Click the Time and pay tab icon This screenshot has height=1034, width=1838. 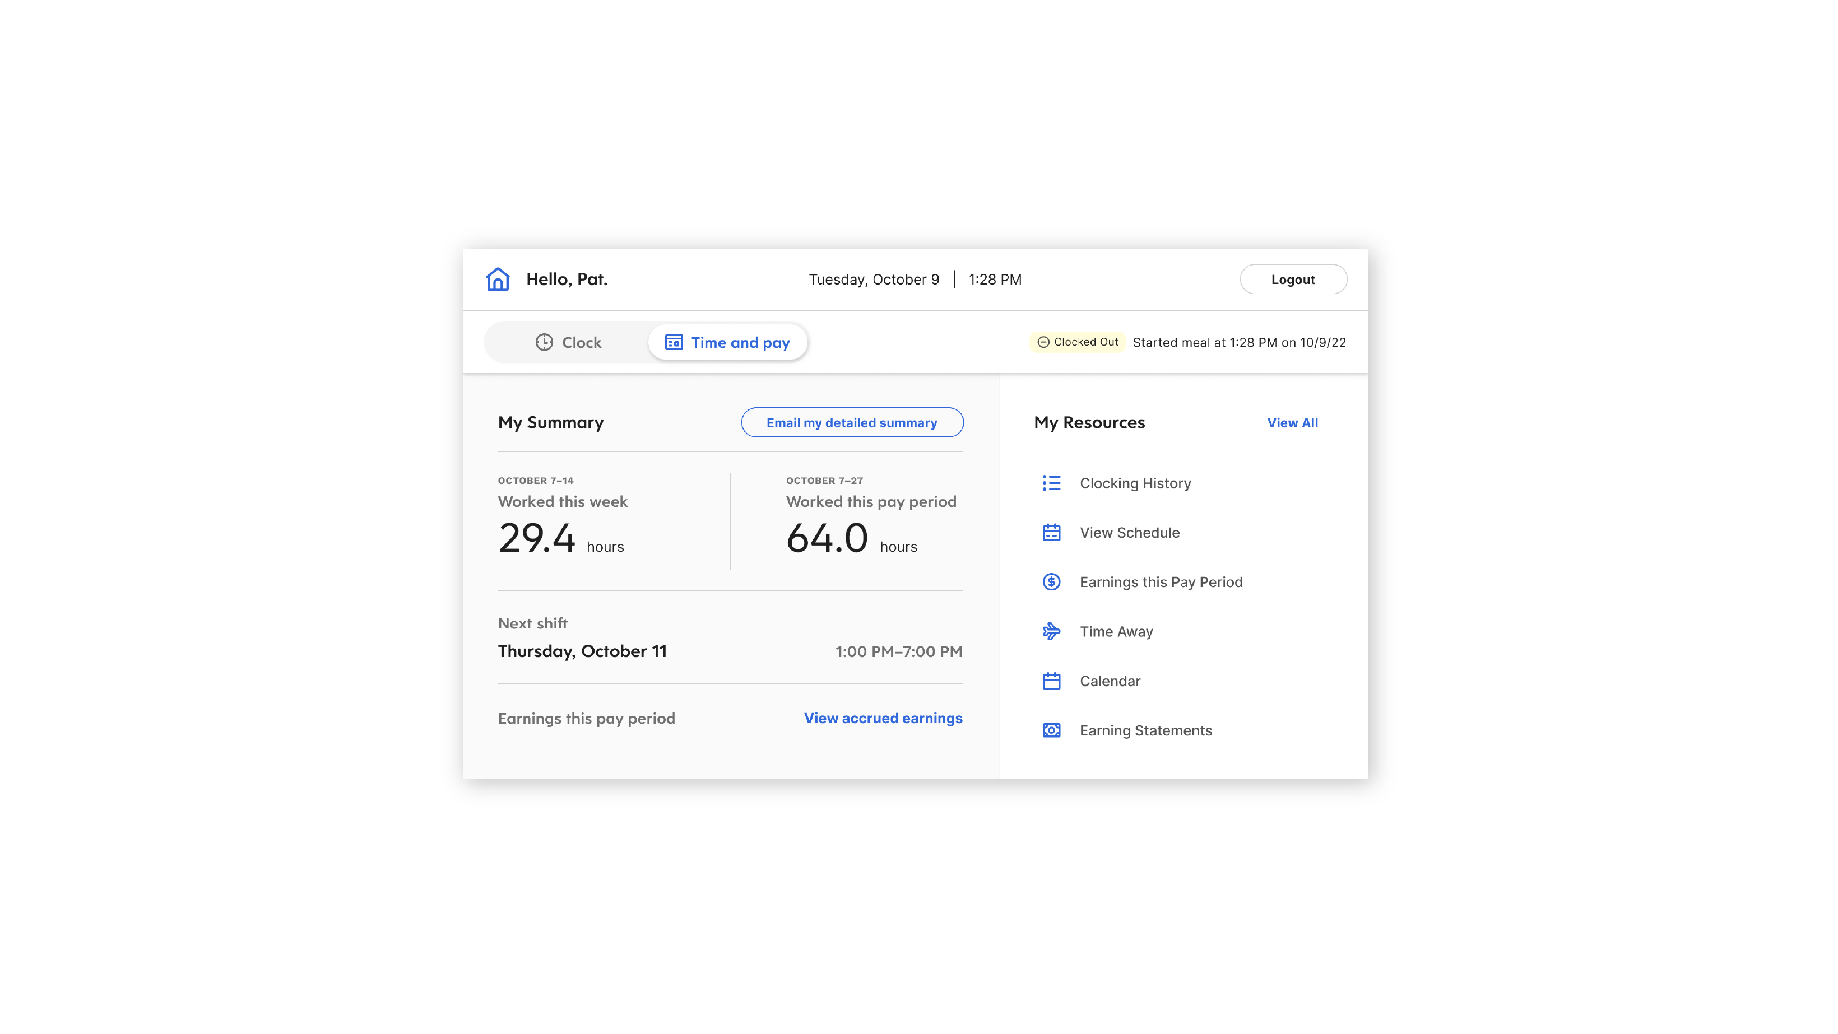pos(673,342)
